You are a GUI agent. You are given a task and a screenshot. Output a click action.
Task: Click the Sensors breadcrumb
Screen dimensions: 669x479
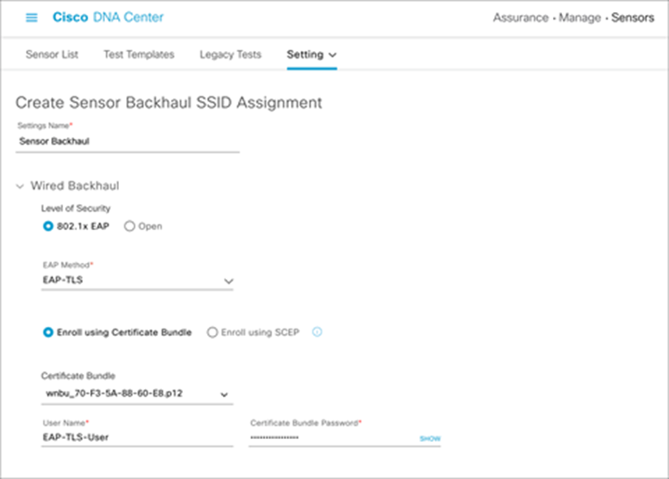tap(633, 18)
